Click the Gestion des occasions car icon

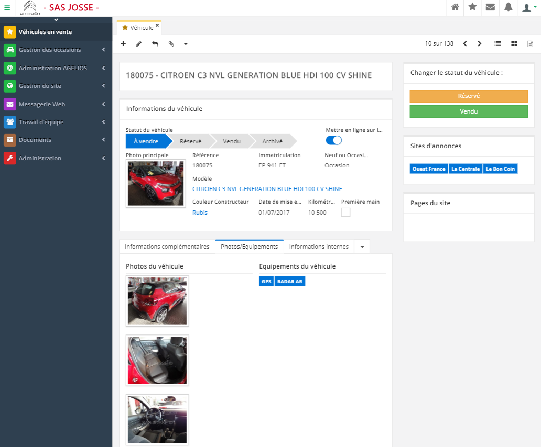(10, 50)
